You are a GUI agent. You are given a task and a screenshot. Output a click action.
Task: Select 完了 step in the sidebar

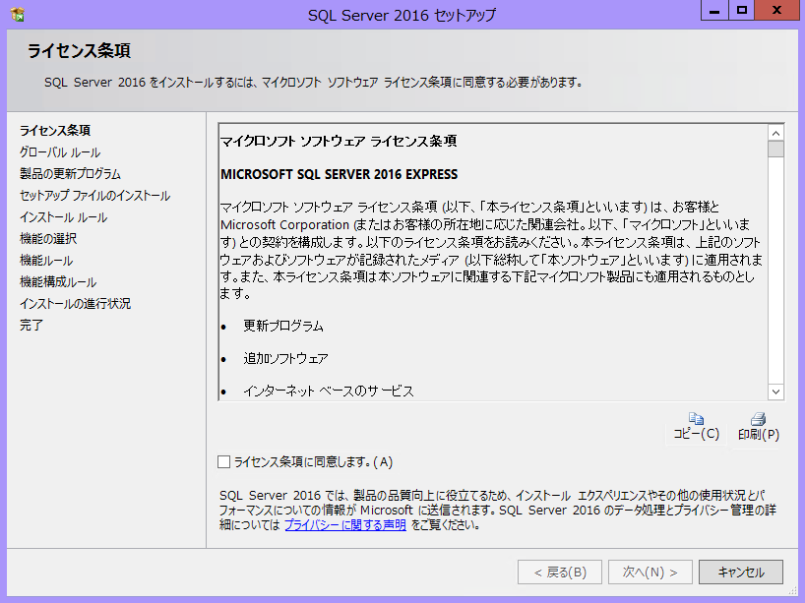coord(31,326)
